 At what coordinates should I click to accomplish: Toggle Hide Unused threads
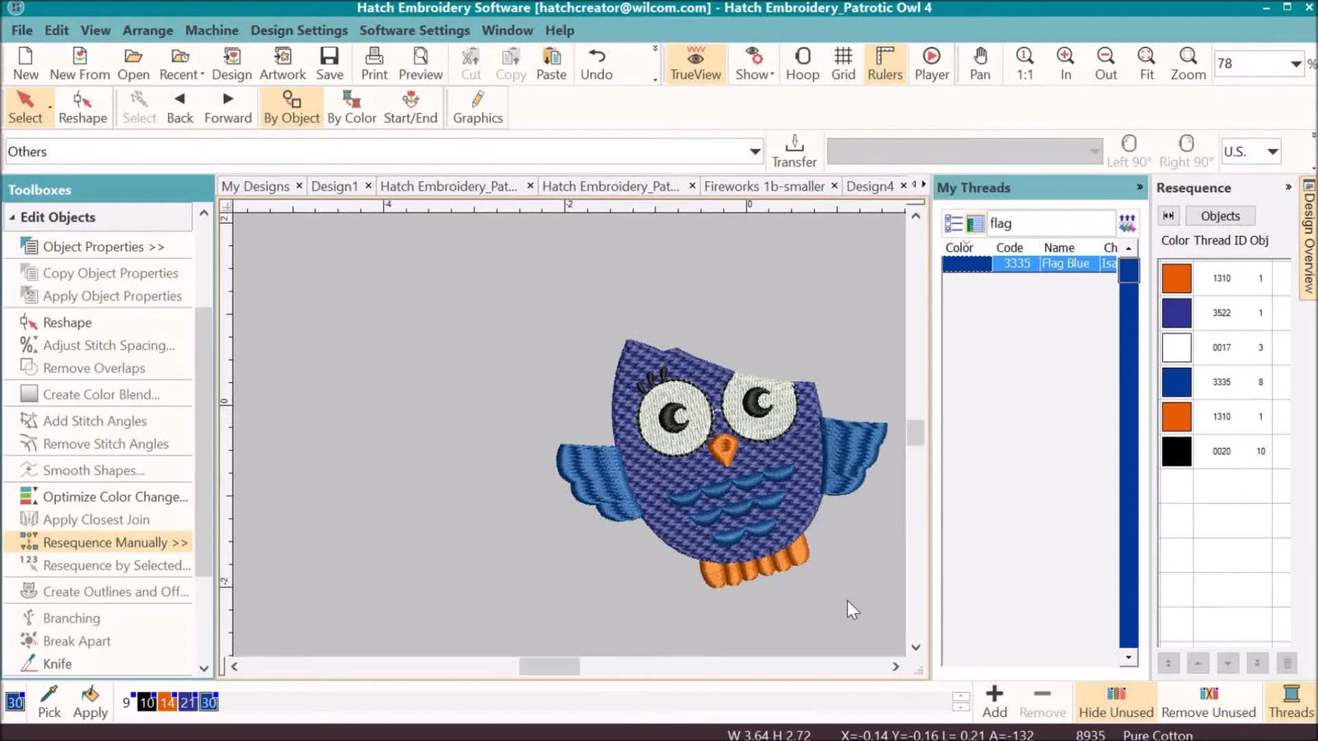point(1115,701)
